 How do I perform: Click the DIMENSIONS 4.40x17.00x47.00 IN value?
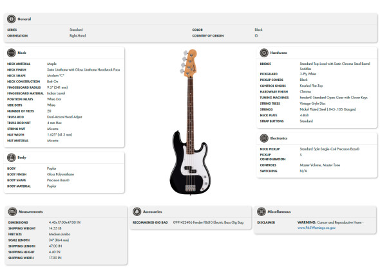[x=64, y=222]
